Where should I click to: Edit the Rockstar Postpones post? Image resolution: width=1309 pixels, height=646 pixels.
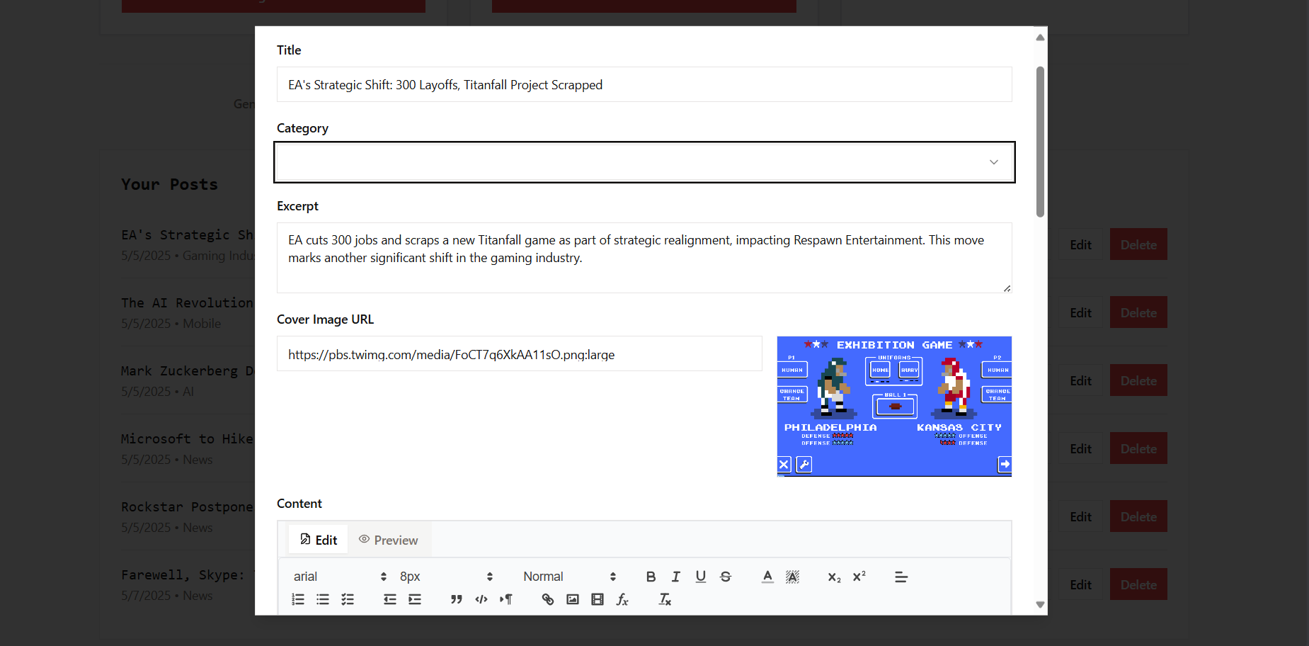point(1080,516)
